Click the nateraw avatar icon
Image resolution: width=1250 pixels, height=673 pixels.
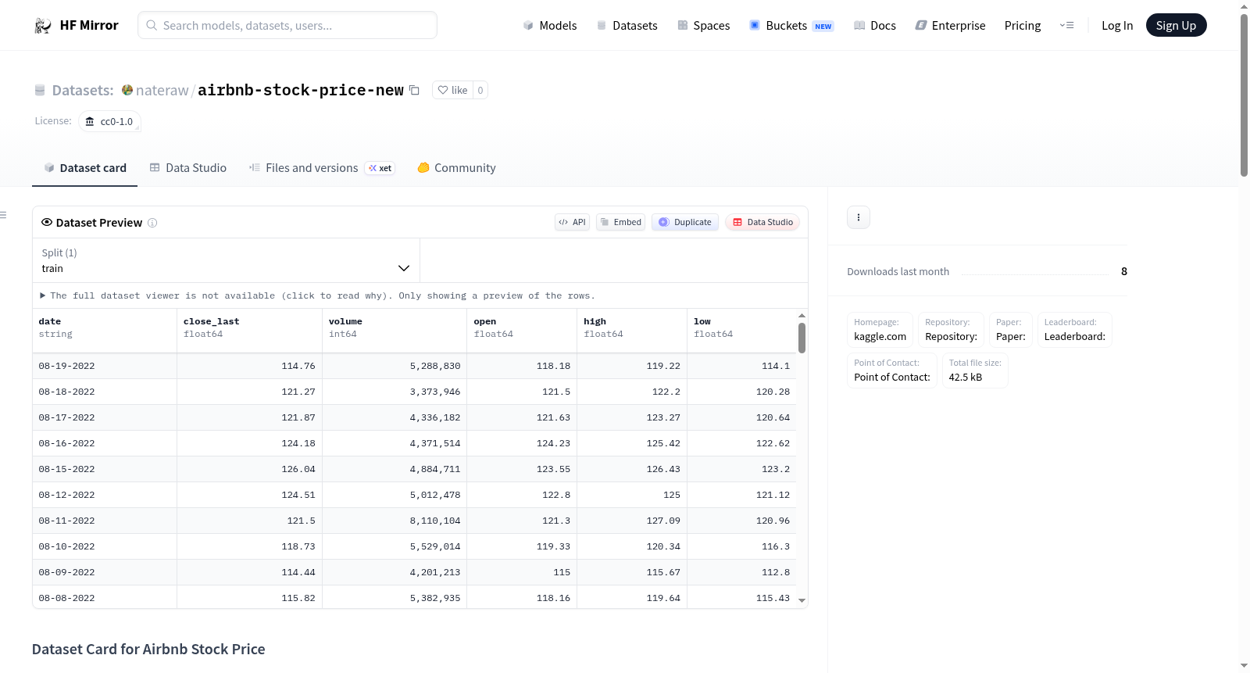click(x=127, y=90)
